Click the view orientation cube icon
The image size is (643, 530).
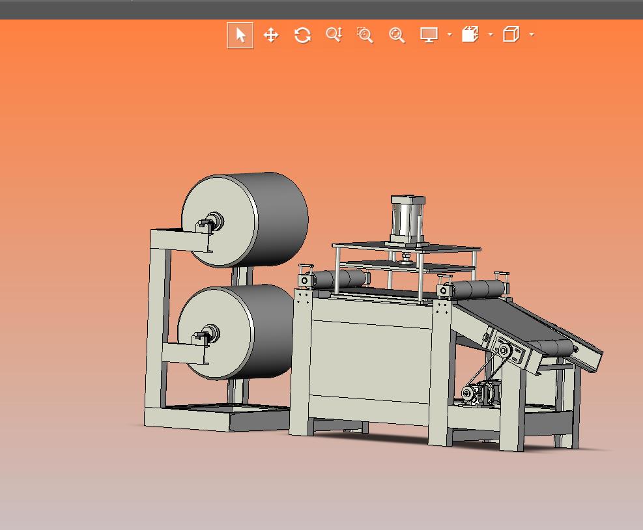(x=511, y=35)
